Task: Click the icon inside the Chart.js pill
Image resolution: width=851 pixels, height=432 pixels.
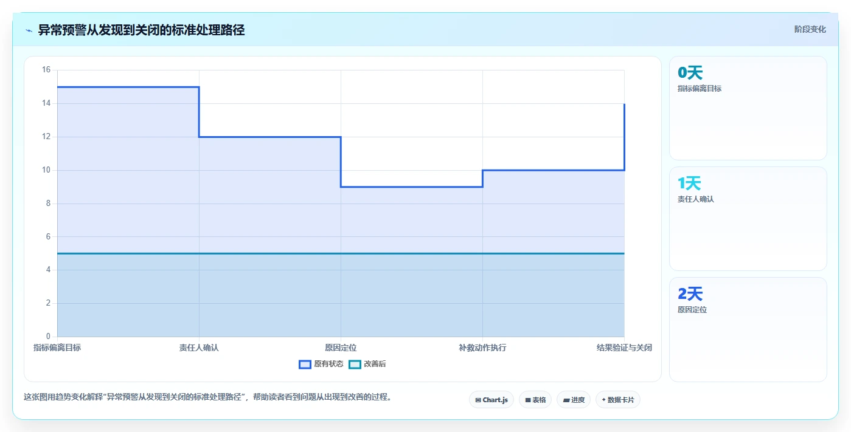Action: tap(478, 400)
